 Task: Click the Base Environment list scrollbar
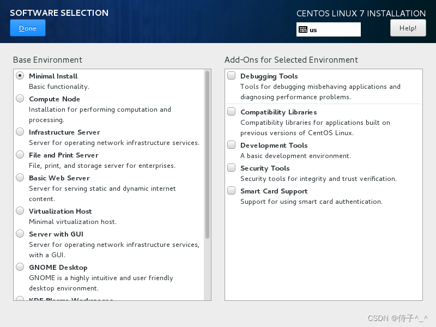[x=207, y=155]
